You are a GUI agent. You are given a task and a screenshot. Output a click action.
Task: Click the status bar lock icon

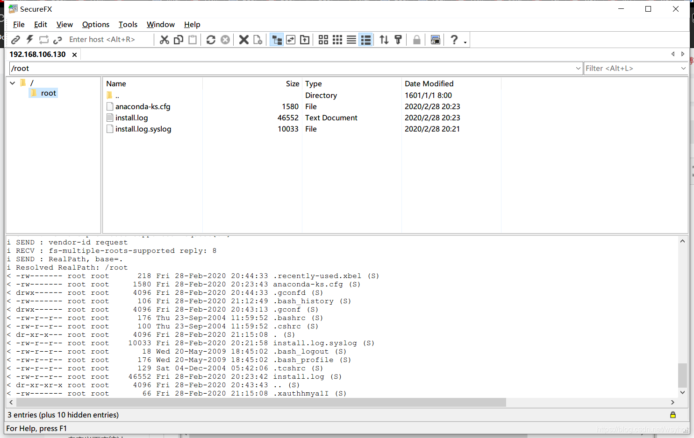coord(673,415)
